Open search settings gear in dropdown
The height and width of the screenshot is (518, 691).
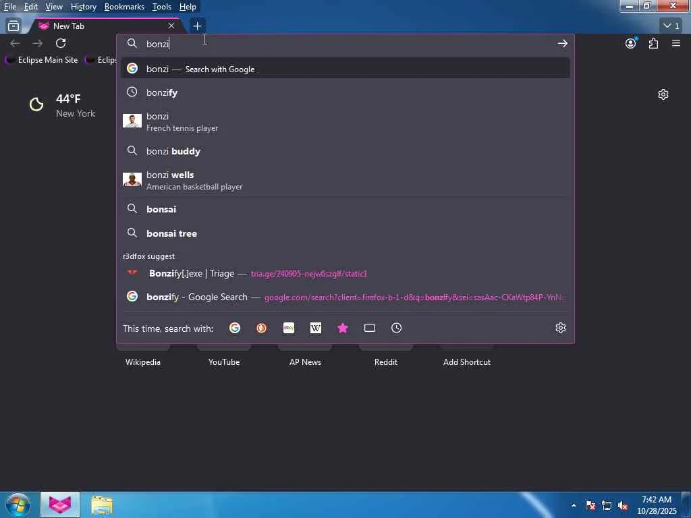561,328
